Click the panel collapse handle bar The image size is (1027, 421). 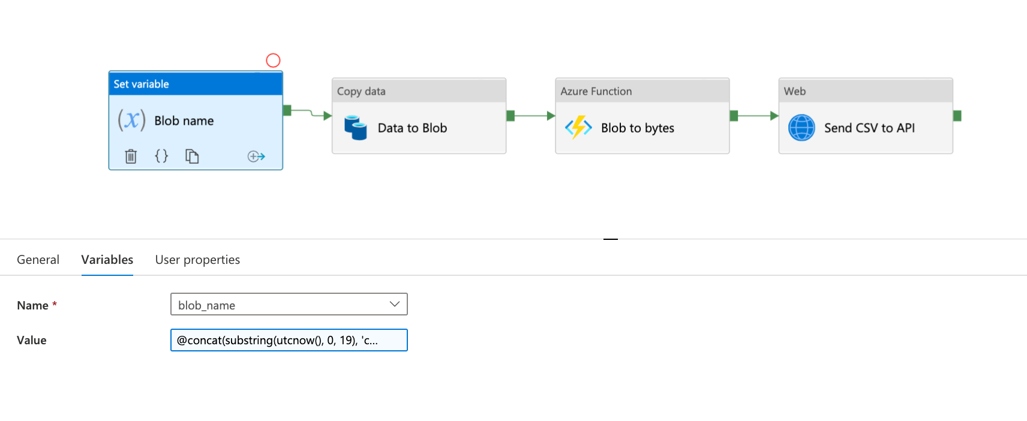[x=611, y=239]
